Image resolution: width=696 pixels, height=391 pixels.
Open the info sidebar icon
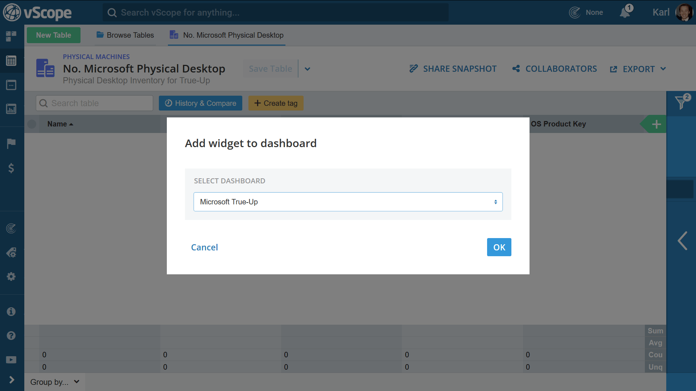click(x=11, y=312)
